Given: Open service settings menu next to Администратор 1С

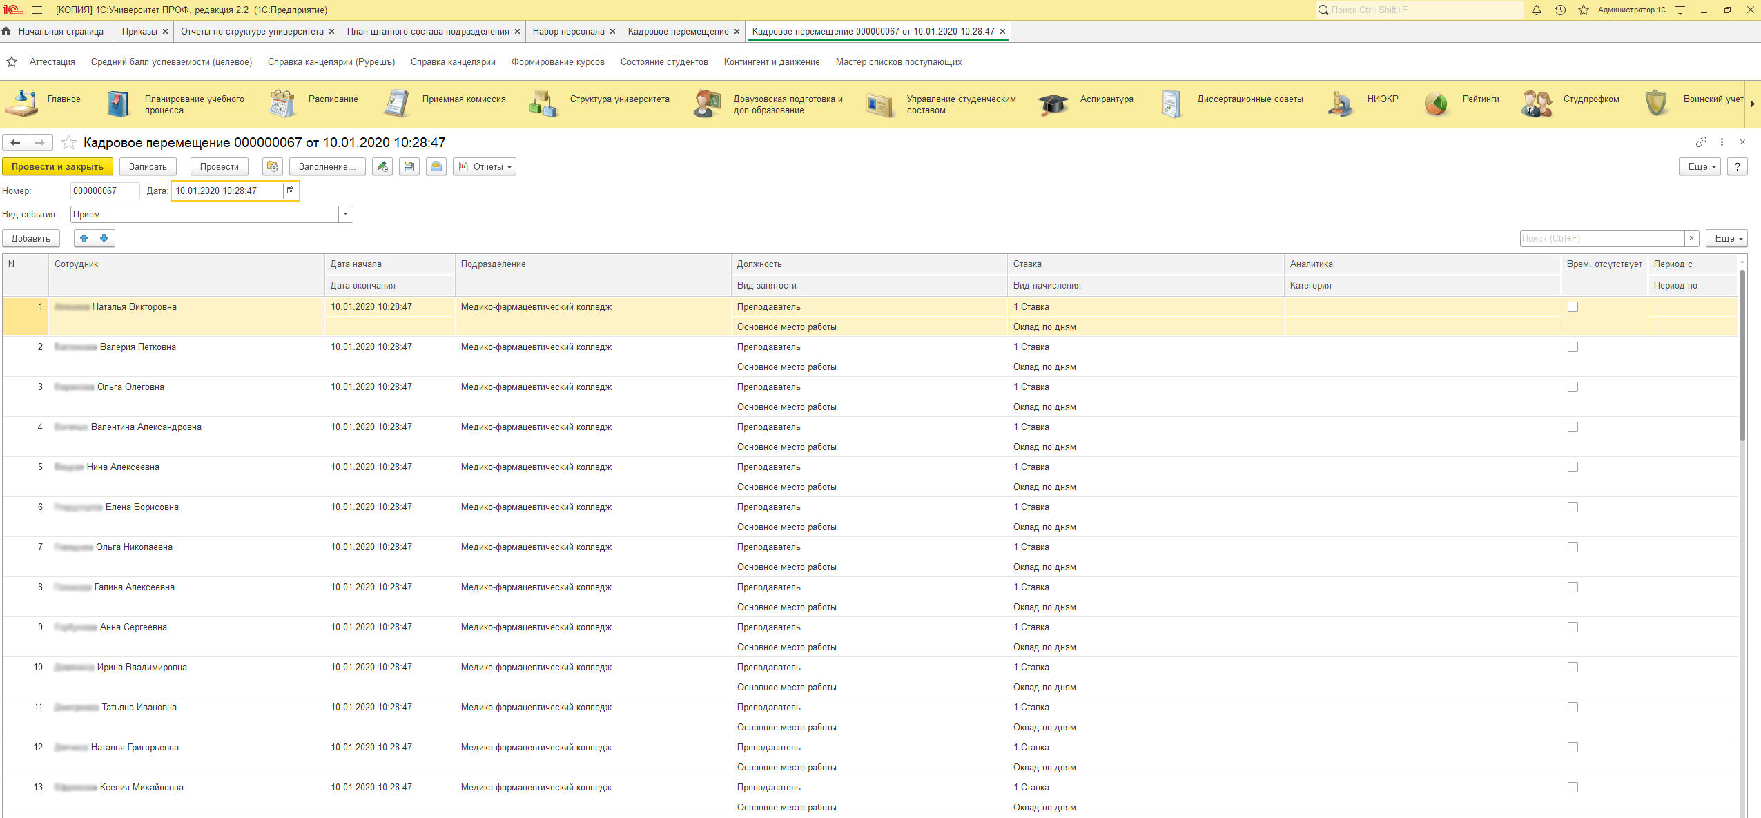Looking at the screenshot, I should [x=1680, y=10].
